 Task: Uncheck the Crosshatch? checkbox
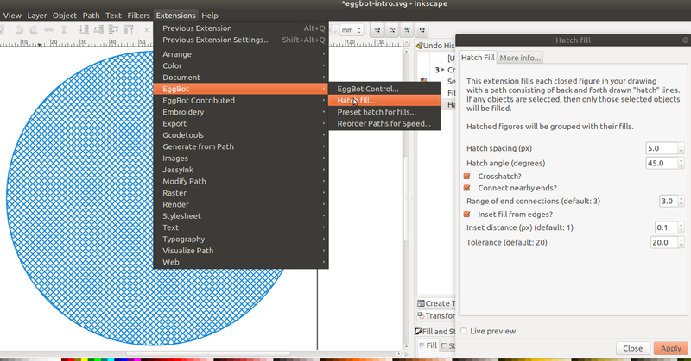tap(467, 177)
